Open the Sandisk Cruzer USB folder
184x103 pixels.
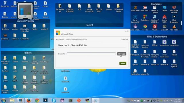(x=89, y=8)
